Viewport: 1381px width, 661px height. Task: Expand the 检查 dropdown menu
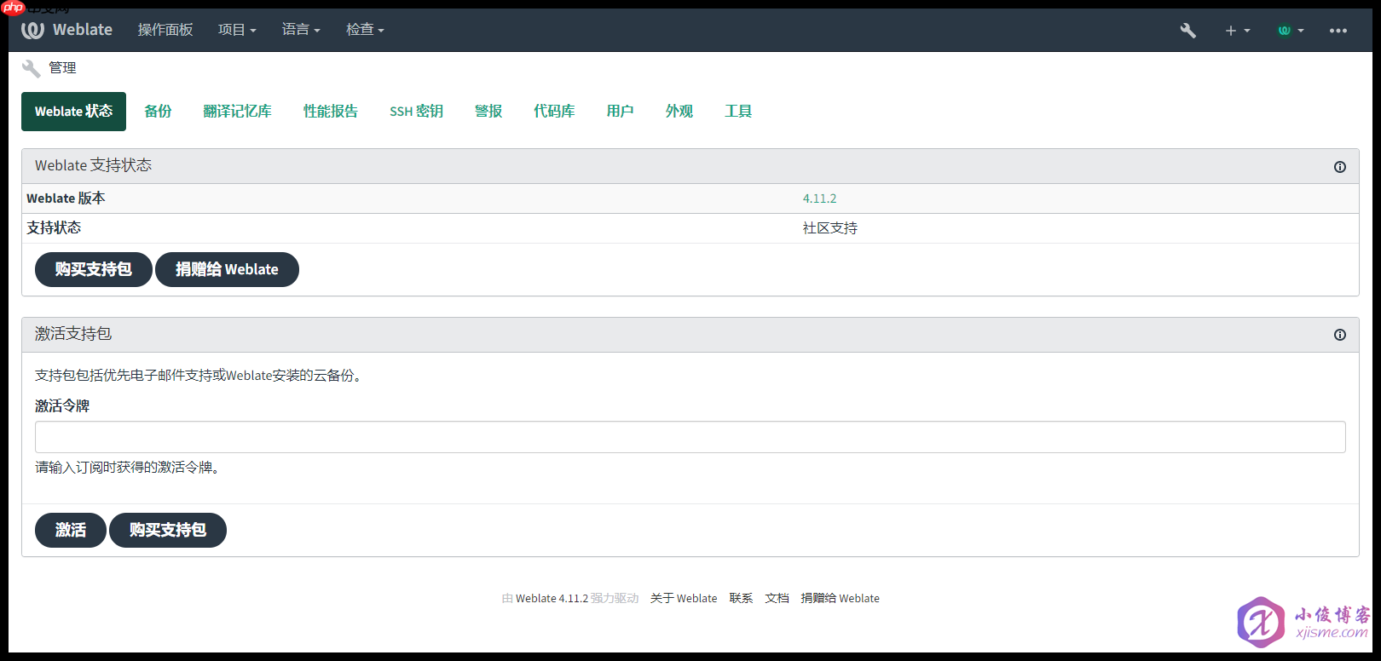[x=365, y=30]
